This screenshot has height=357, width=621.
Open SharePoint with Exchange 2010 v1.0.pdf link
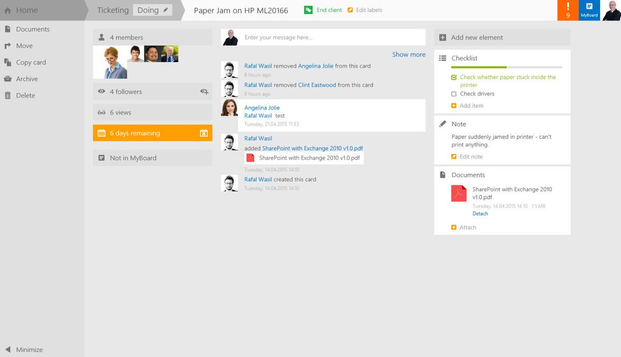pyautogui.click(x=313, y=148)
